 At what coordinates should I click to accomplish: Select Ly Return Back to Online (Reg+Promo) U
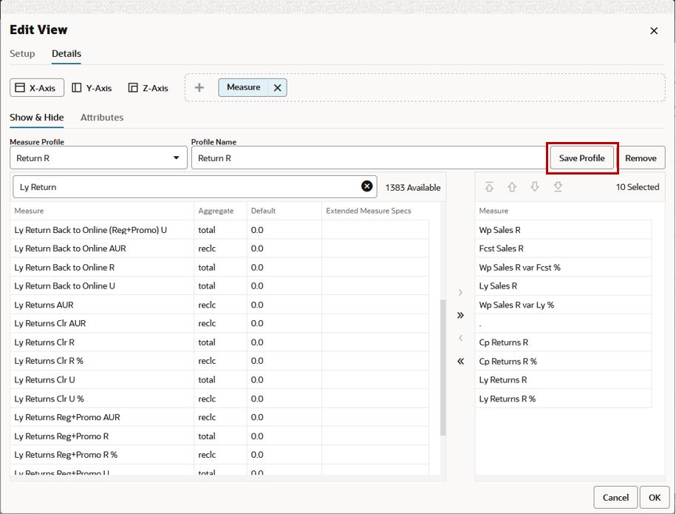click(x=219, y=230)
